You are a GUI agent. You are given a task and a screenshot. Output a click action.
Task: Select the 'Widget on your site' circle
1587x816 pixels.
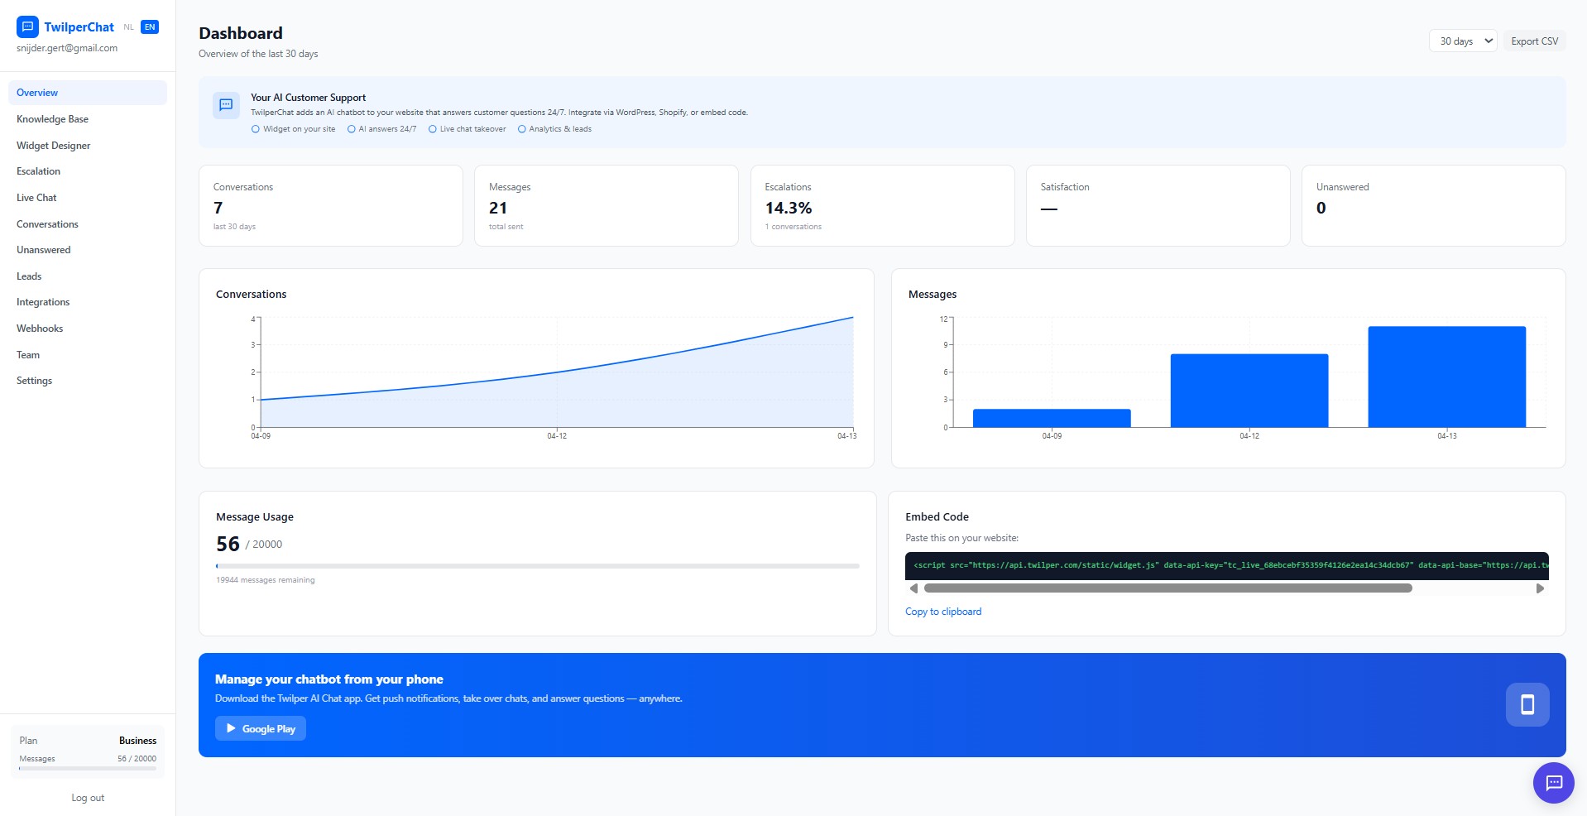click(x=256, y=129)
